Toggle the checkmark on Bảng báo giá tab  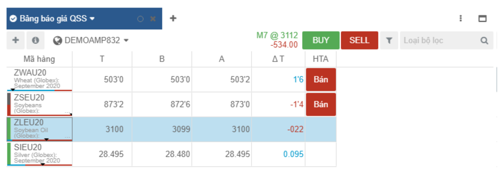coord(13,19)
